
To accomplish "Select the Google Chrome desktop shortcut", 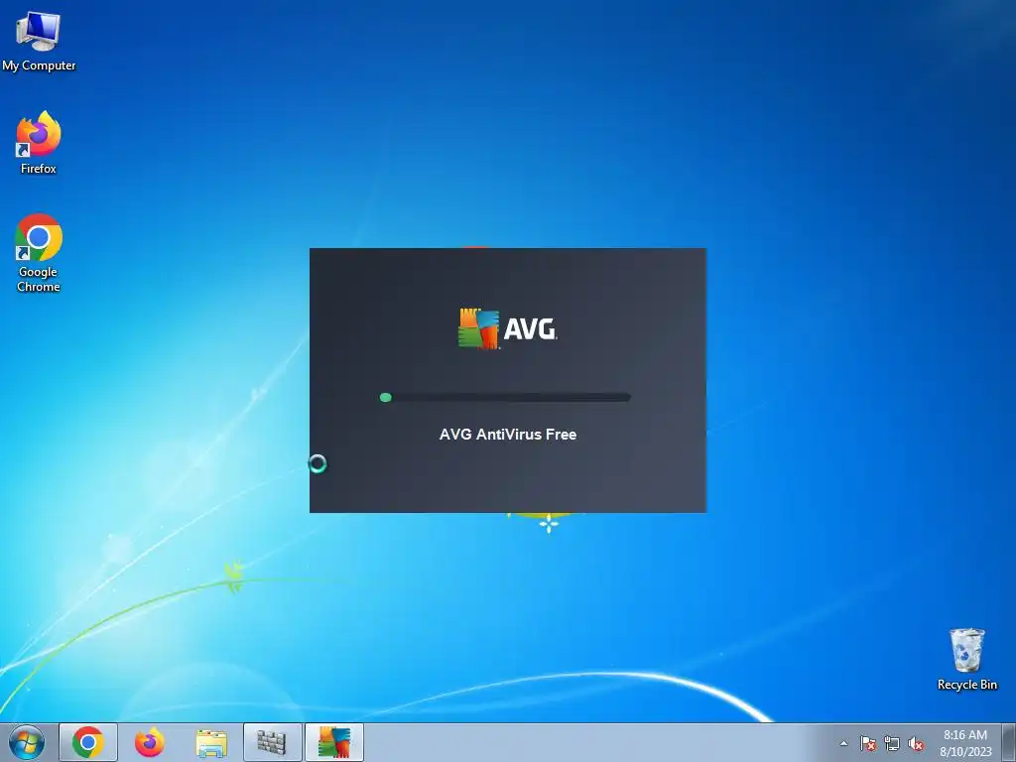I will click(39, 253).
